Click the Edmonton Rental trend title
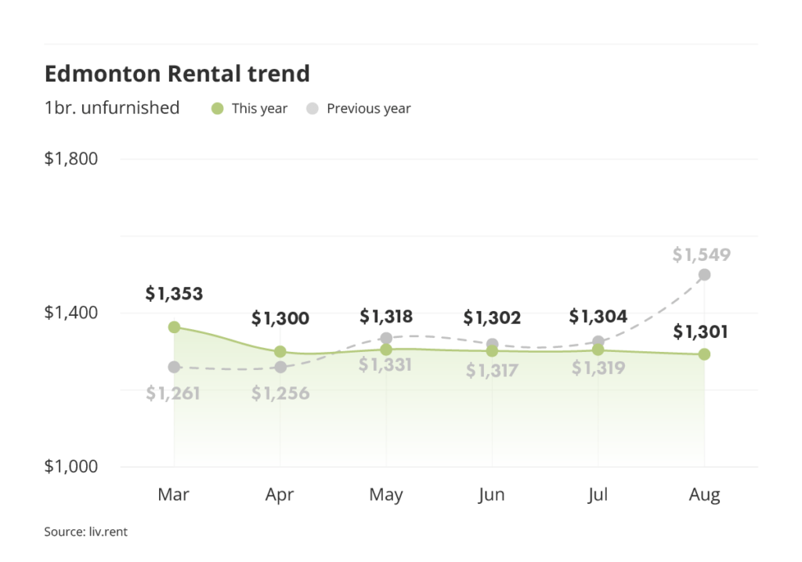Screen dimensions: 802x562 pyautogui.click(x=177, y=74)
